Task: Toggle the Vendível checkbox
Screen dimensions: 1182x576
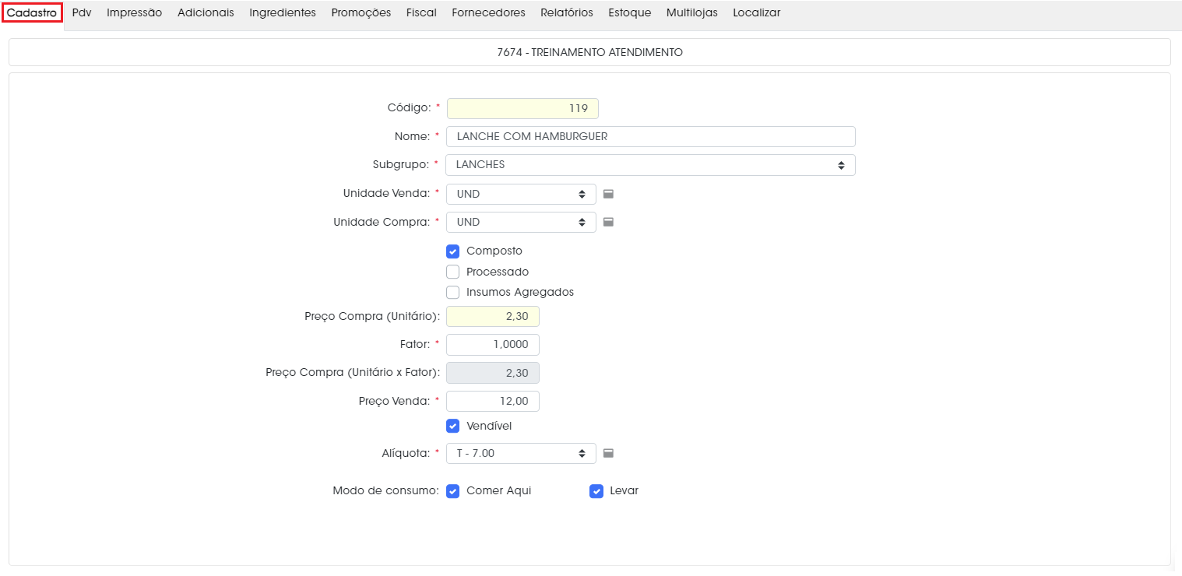Action: point(452,427)
